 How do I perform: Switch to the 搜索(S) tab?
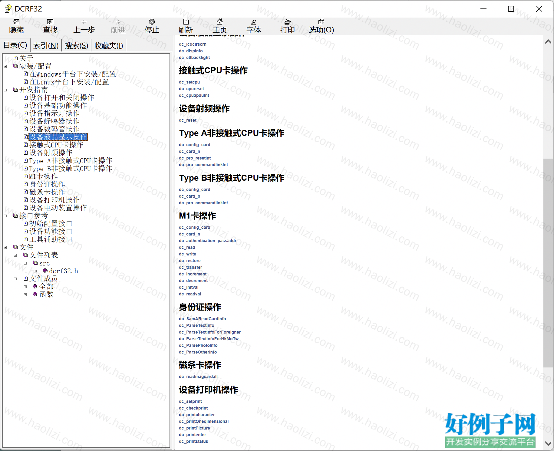point(76,45)
